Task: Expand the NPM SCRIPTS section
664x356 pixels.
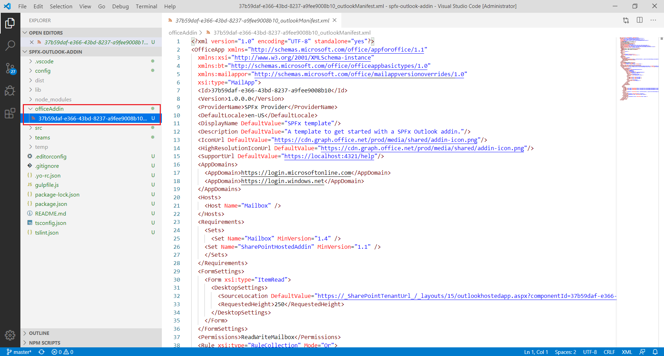Action: tap(44, 343)
